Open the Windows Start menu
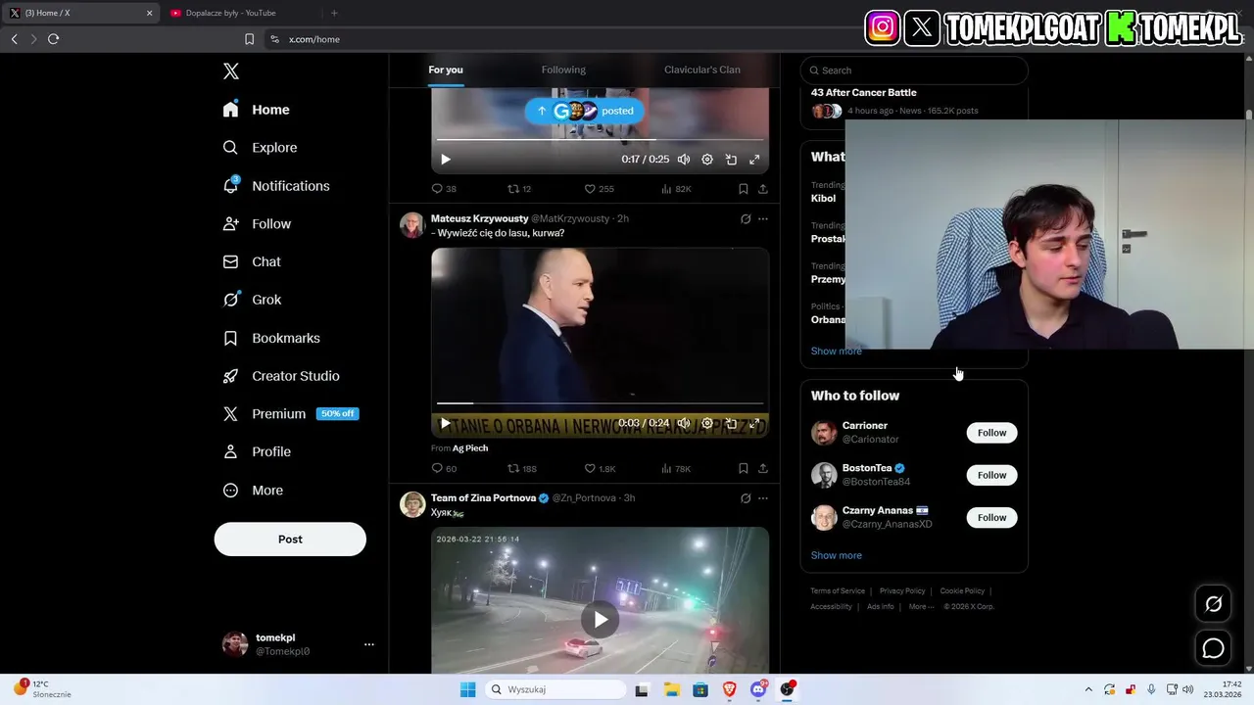 coord(467,689)
